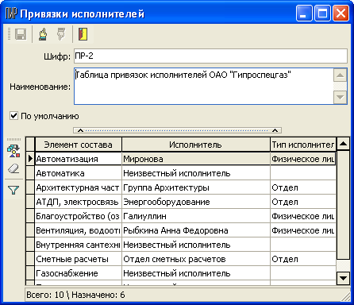Click the exit door icon

pyautogui.click(x=83, y=34)
